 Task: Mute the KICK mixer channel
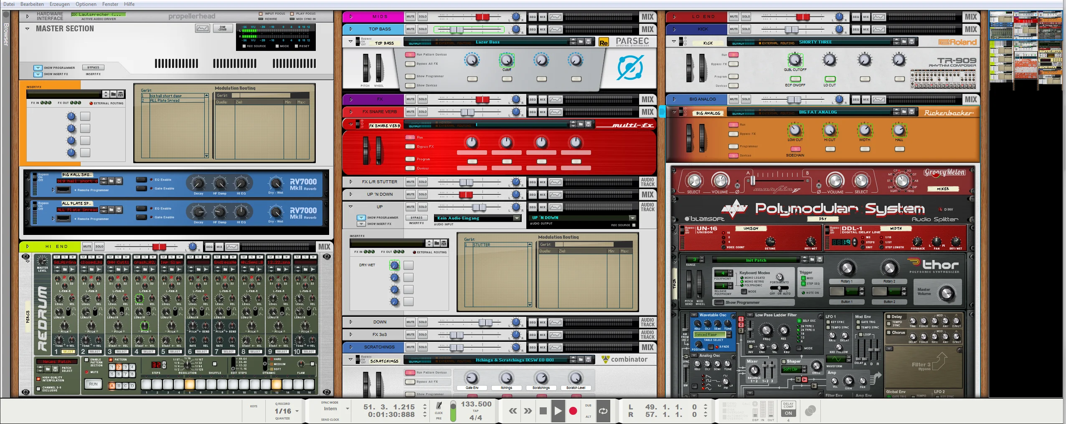[x=734, y=29]
